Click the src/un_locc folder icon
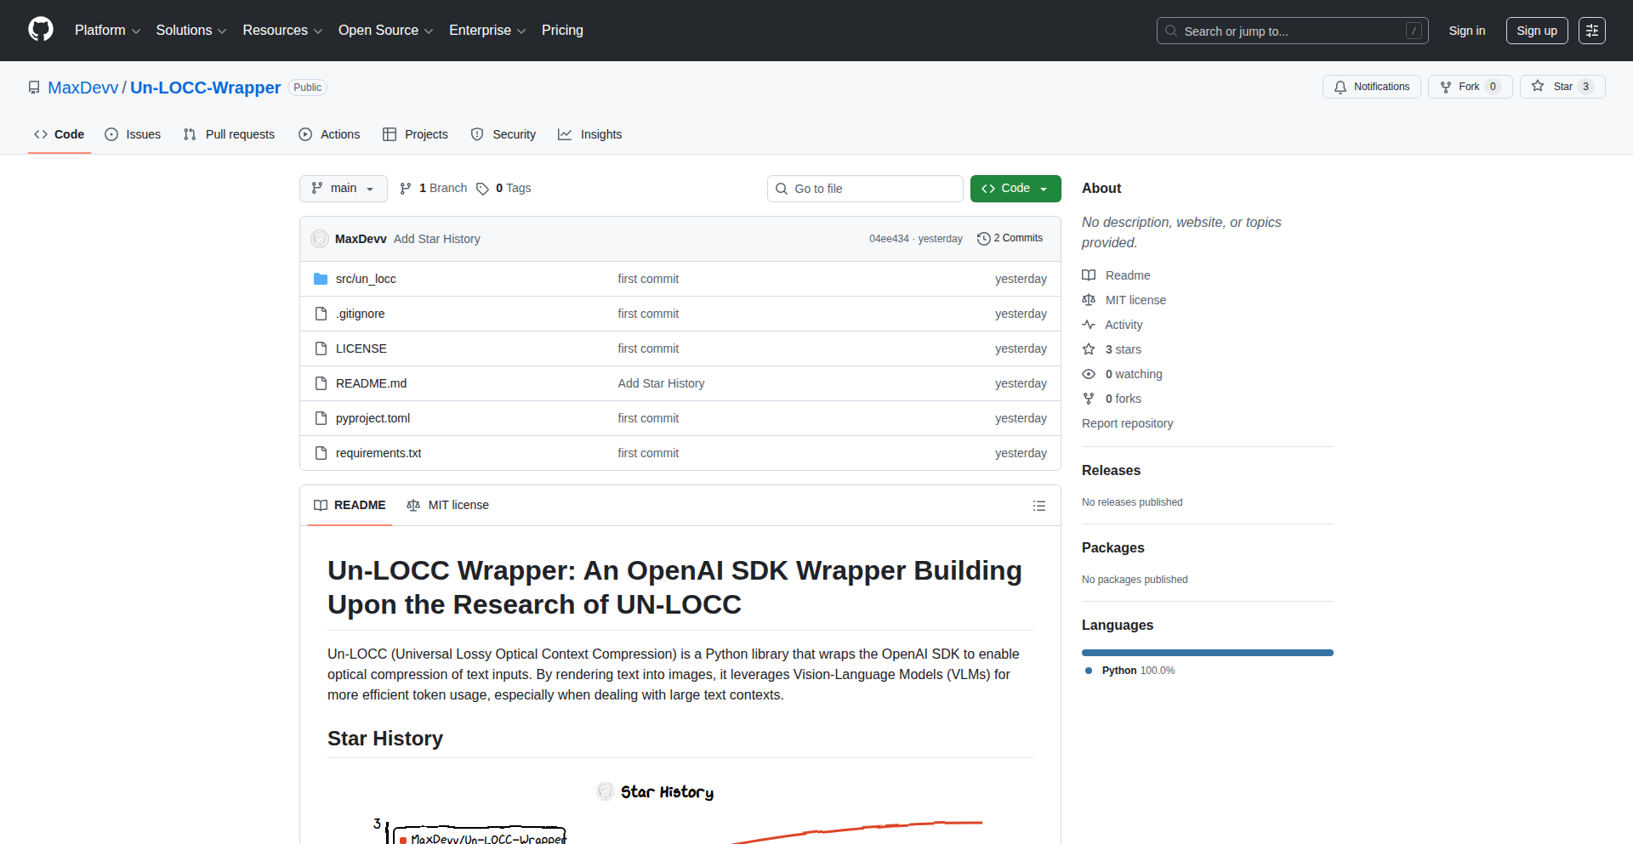Viewport: 1633px width, 844px height. [321, 279]
